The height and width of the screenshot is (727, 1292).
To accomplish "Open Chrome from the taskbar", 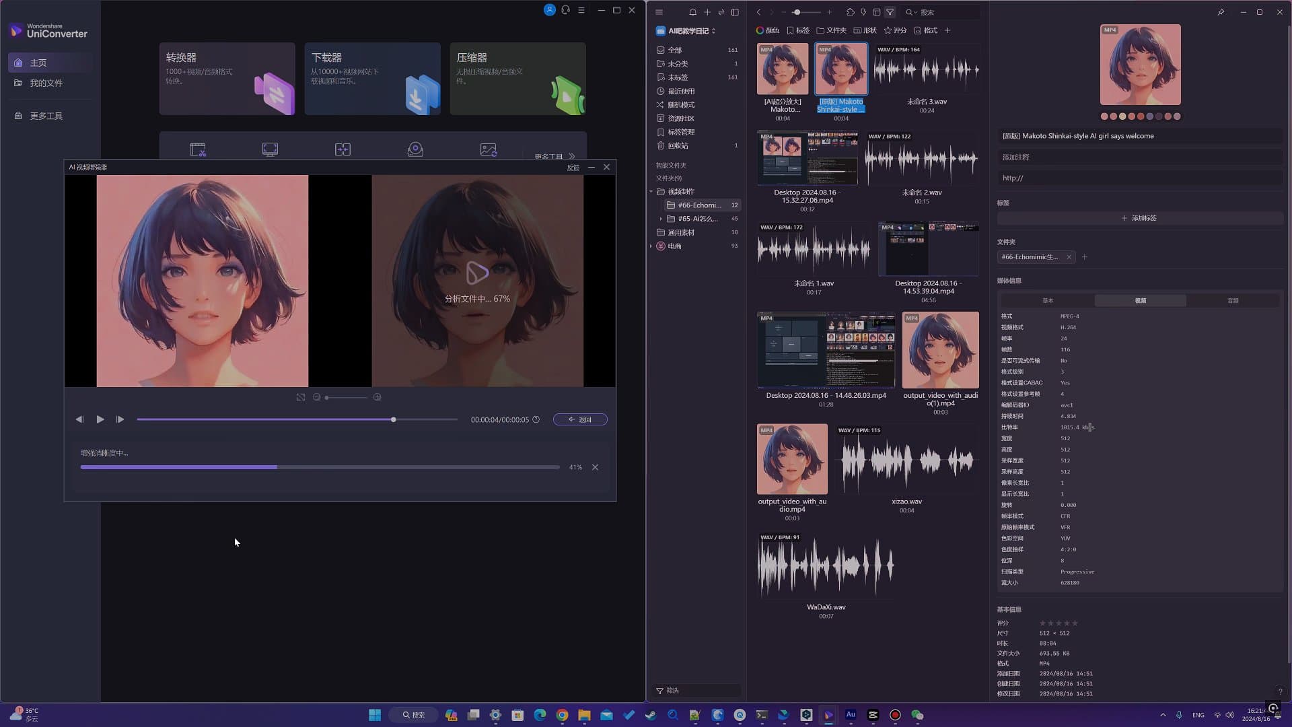I will click(562, 715).
